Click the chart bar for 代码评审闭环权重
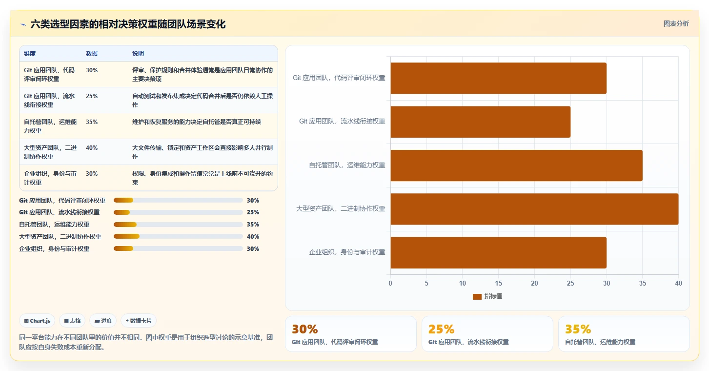Viewport: 709px width, 371px height. (498, 78)
